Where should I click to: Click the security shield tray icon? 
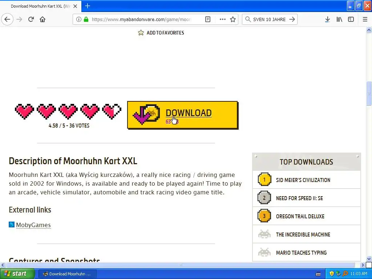tap(332, 274)
